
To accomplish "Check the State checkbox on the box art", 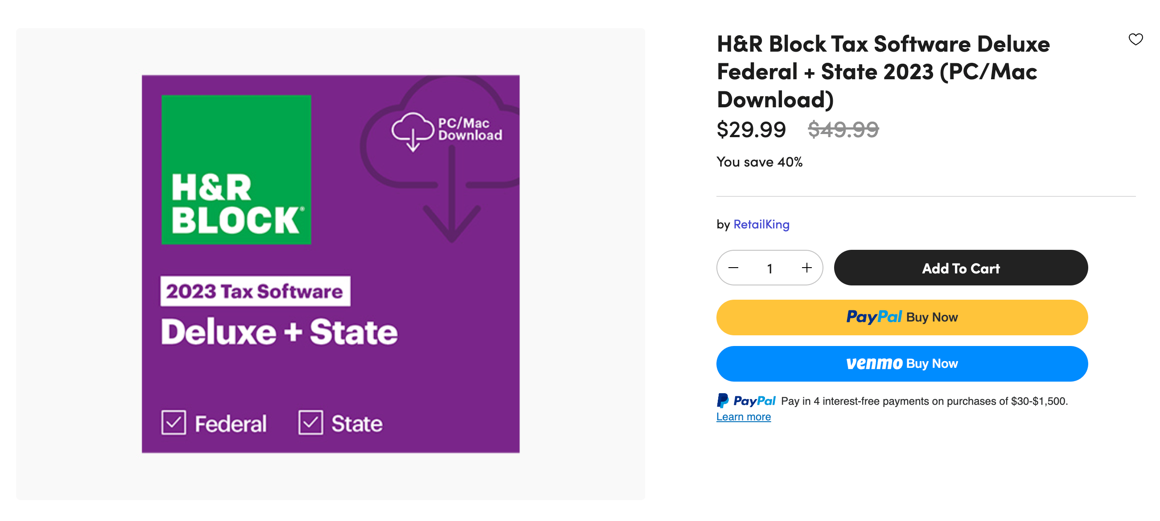I will pos(311,423).
